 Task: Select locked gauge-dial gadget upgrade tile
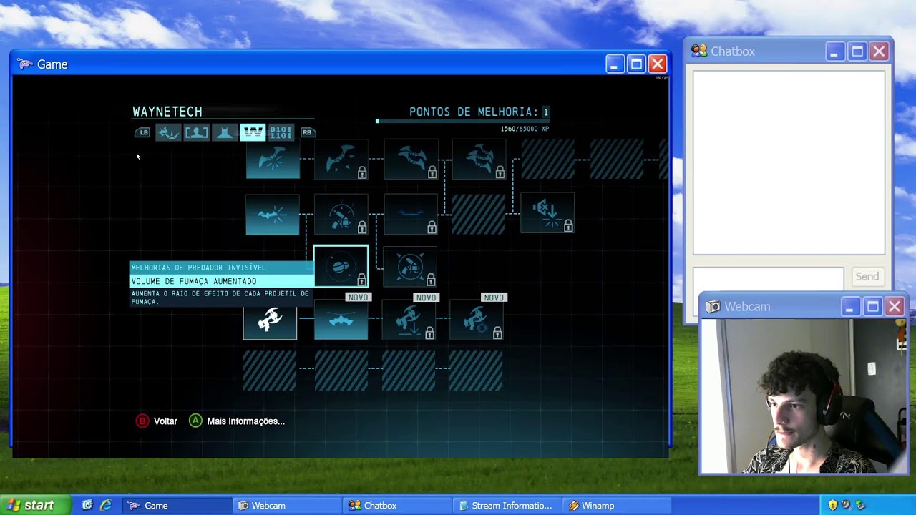(341, 214)
